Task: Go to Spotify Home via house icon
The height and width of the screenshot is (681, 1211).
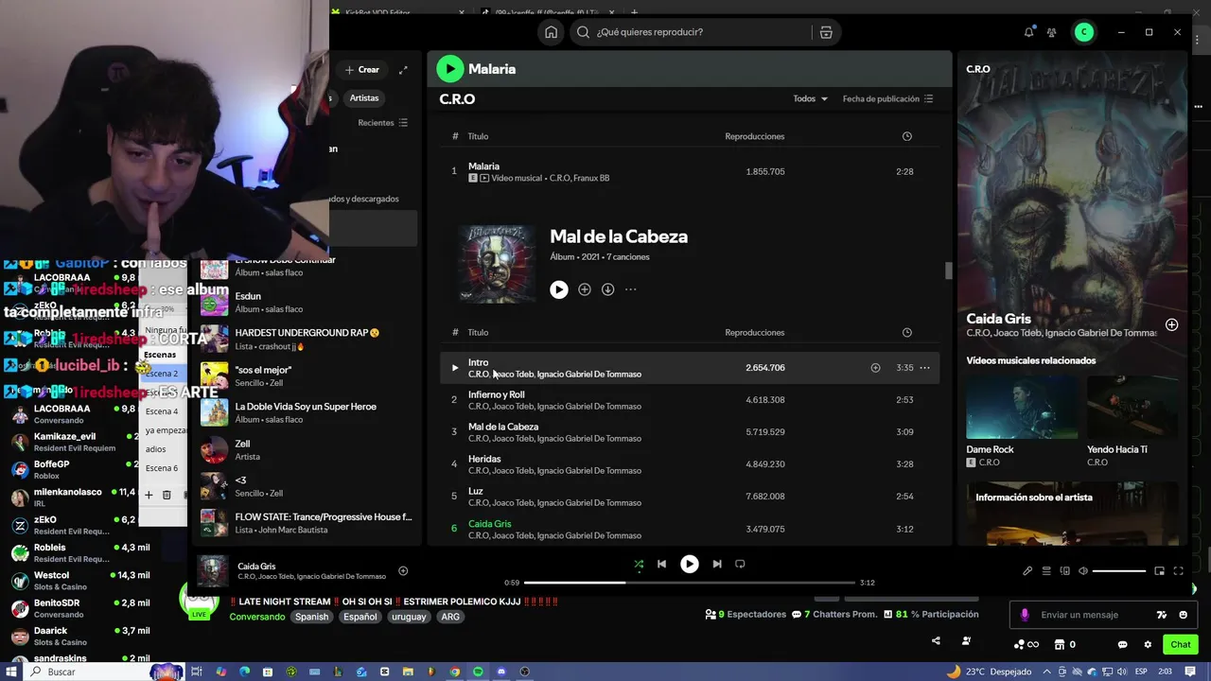Action: 551,32
